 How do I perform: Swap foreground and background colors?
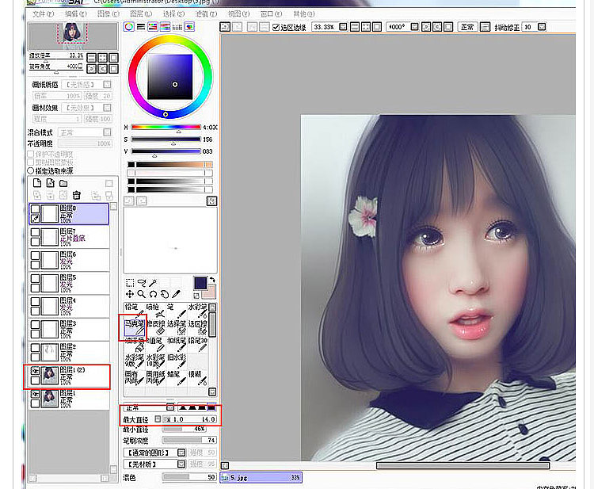212,280
